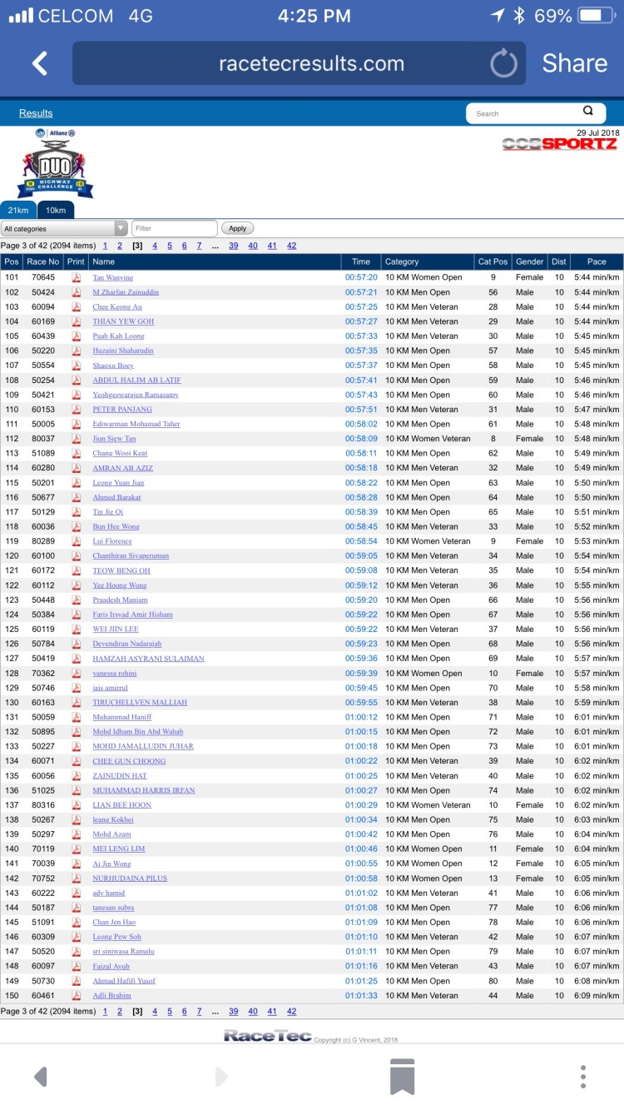Image resolution: width=624 pixels, height=1110 pixels.
Task: Select the 10km tab
Action: 56,210
